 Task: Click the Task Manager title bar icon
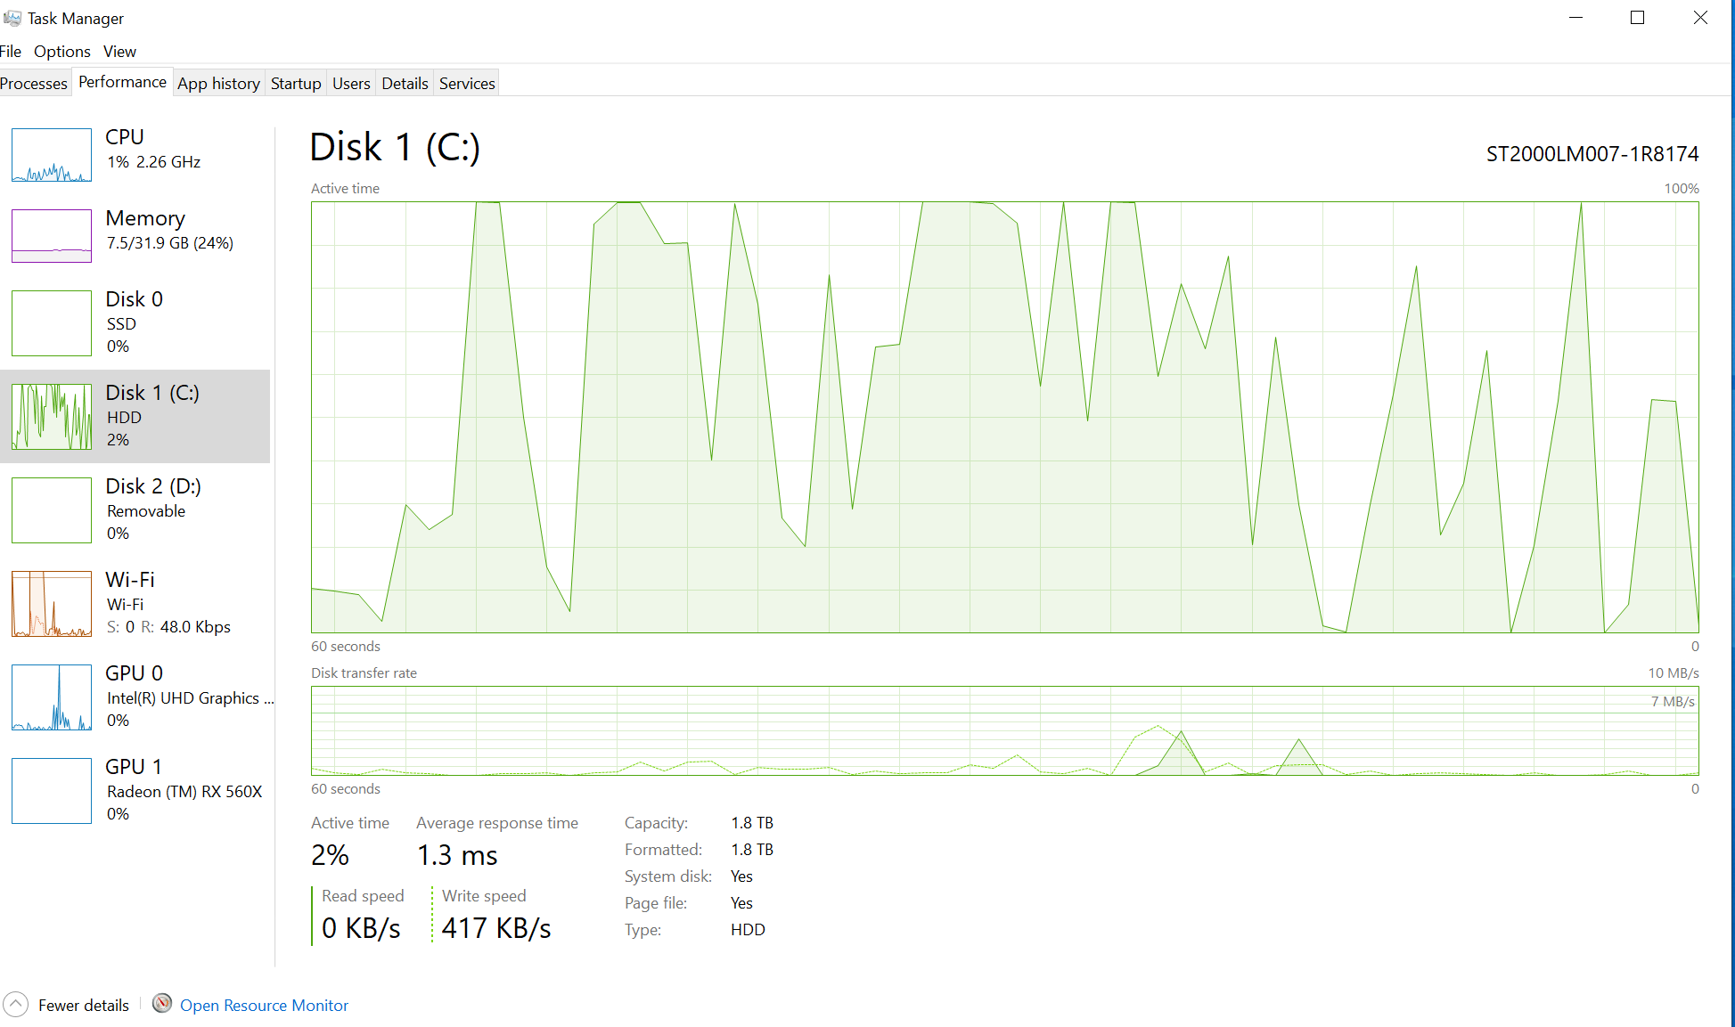click(12, 18)
